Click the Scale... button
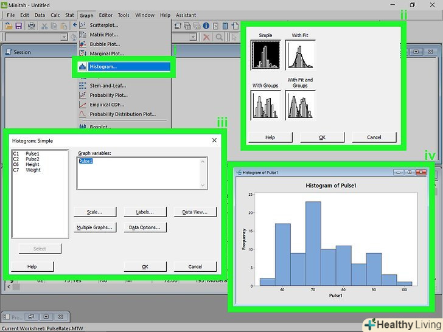443x332 pixels. (x=95, y=212)
